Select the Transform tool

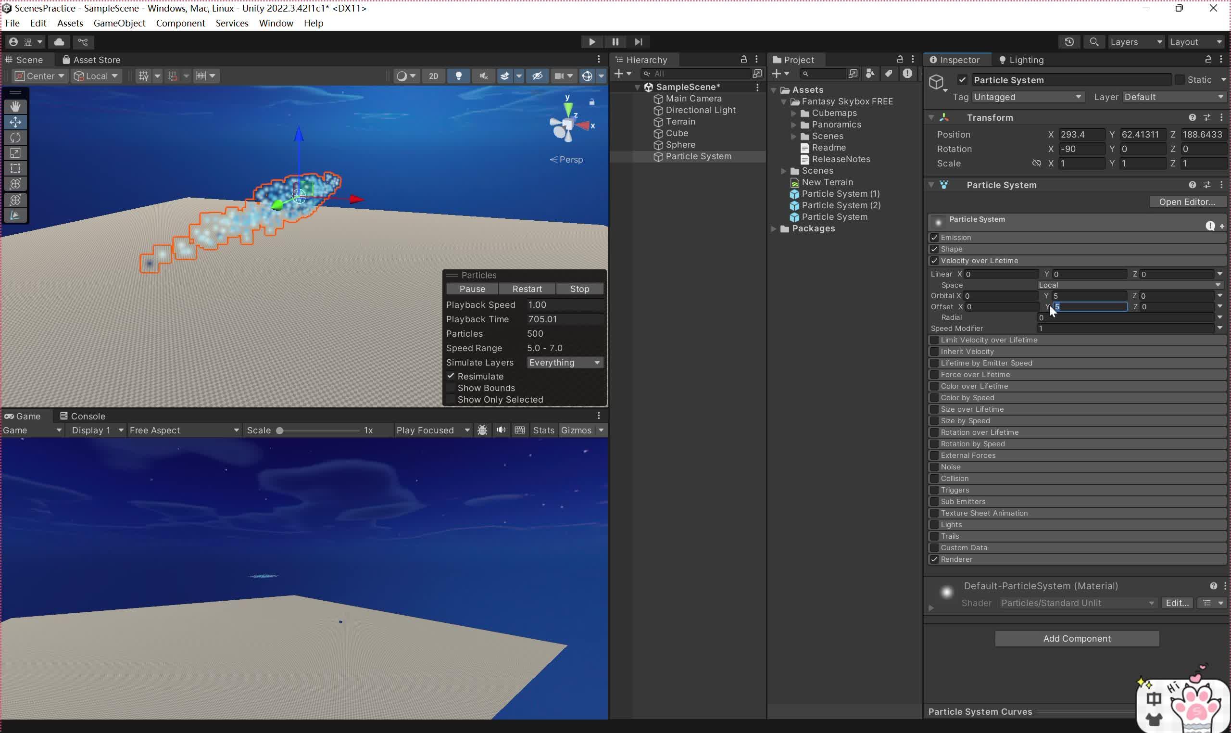click(x=15, y=184)
